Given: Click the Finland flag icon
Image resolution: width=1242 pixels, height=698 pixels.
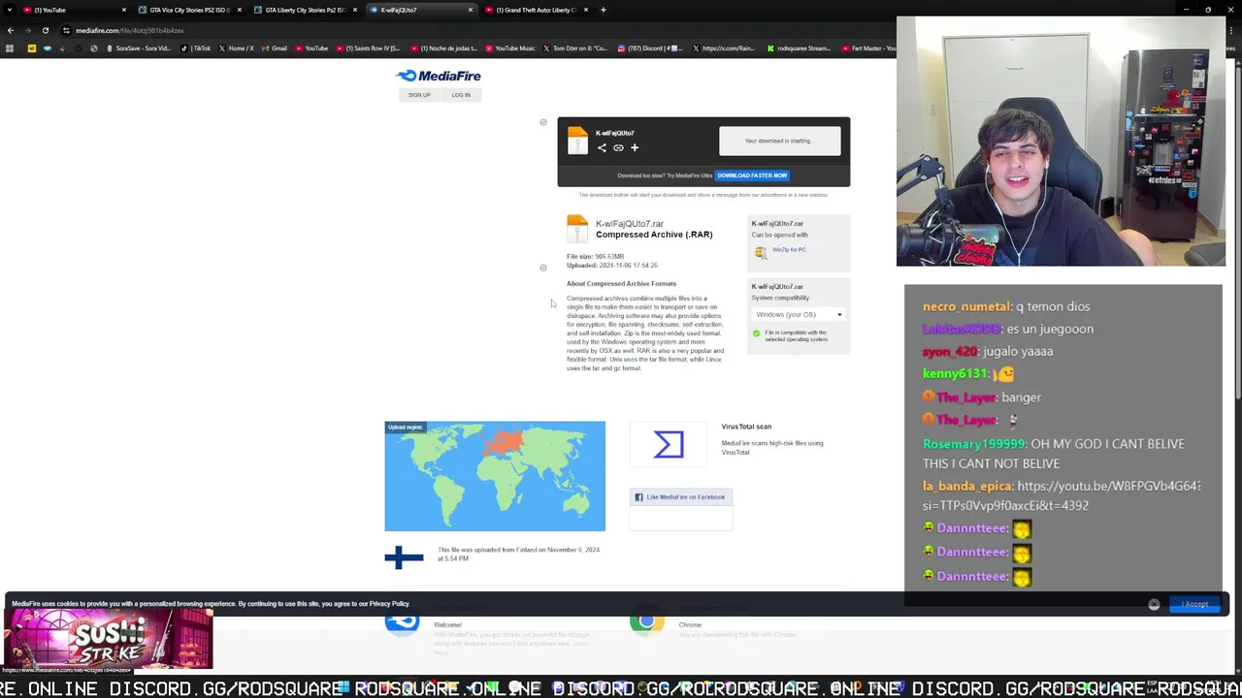Looking at the screenshot, I should [404, 557].
